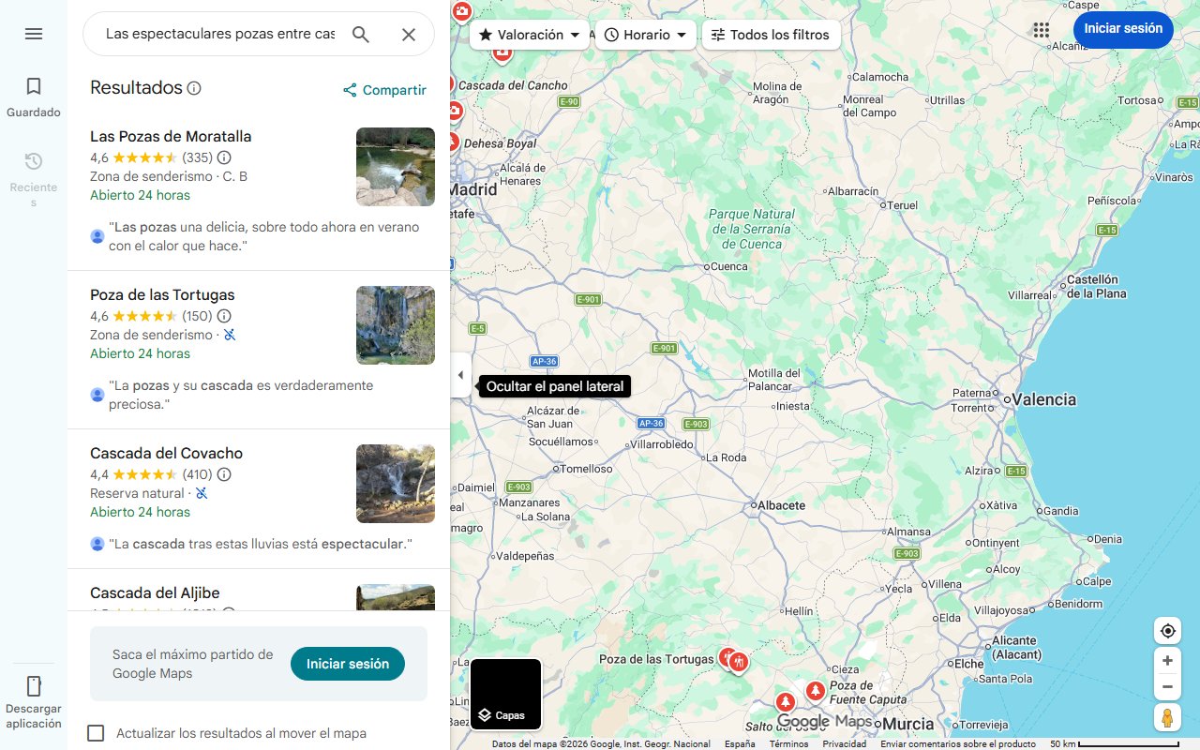
Task: Open the Capas map layers panel
Action: tap(505, 714)
